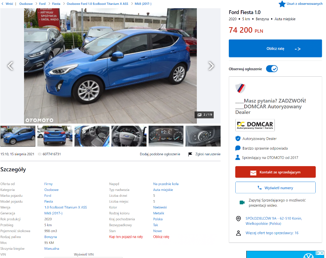The image size is (326, 258).
Task: Click the dealer shield emblem icon
Action: (240, 88)
